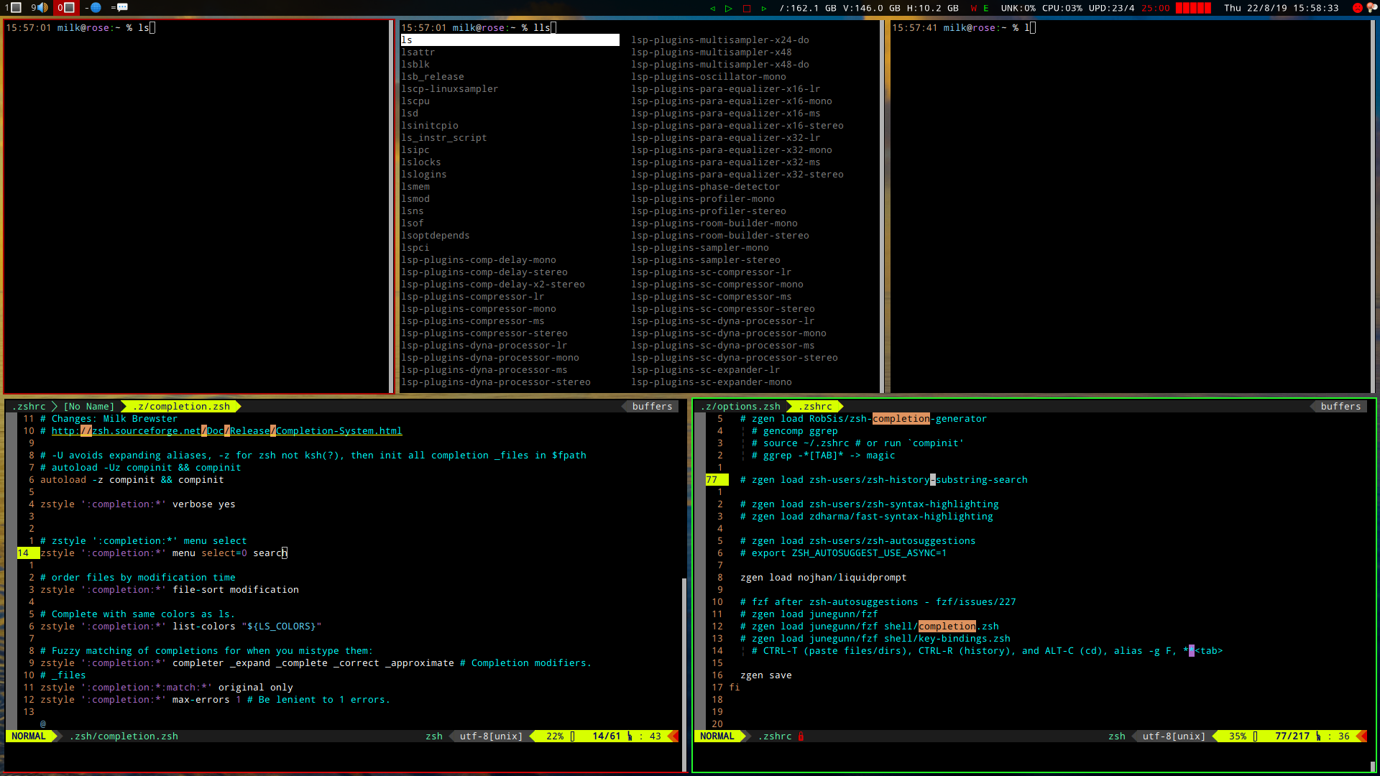Click the red stop square in the status bar
The width and height of the screenshot is (1380, 776).
pos(746,8)
